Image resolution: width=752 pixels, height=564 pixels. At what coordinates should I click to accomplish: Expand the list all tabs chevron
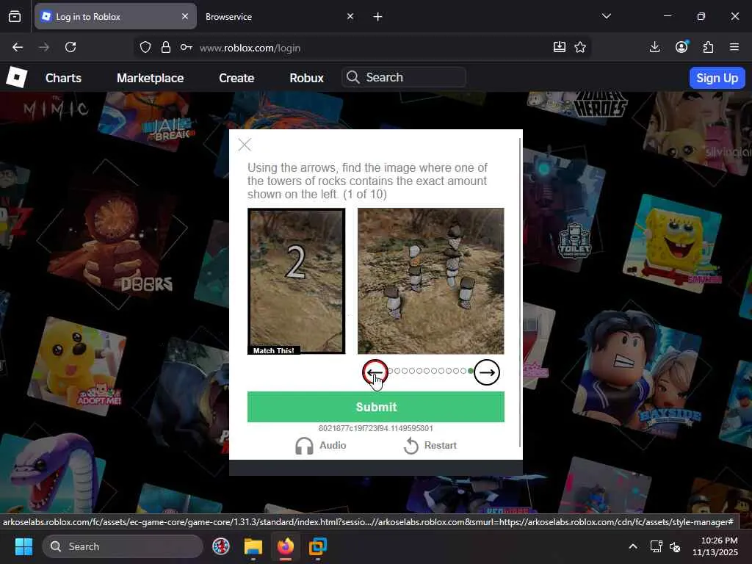click(x=606, y=16)
